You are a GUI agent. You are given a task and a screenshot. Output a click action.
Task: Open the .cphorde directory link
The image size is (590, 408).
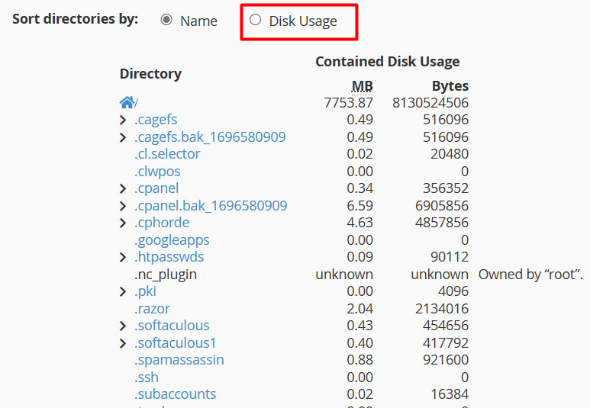[x=162, y=222]
